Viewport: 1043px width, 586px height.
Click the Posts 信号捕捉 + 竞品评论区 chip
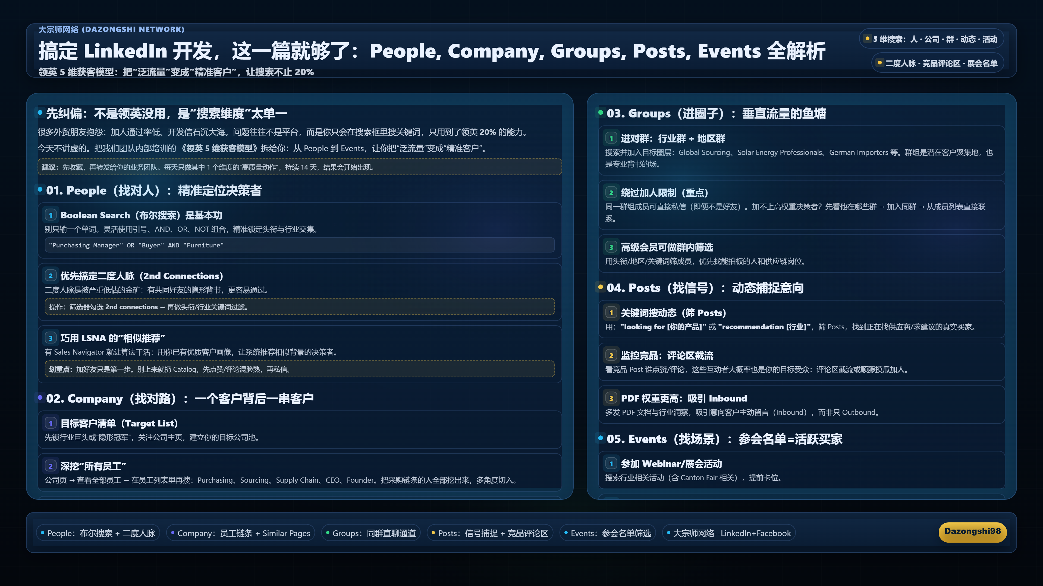click(x=490, y=533)
